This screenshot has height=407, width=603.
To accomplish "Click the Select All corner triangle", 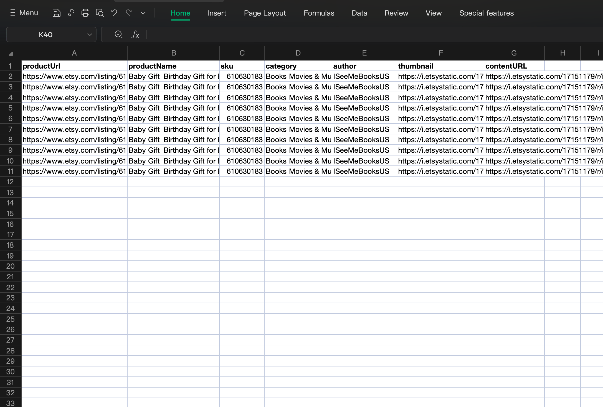I will pos(11,53).
